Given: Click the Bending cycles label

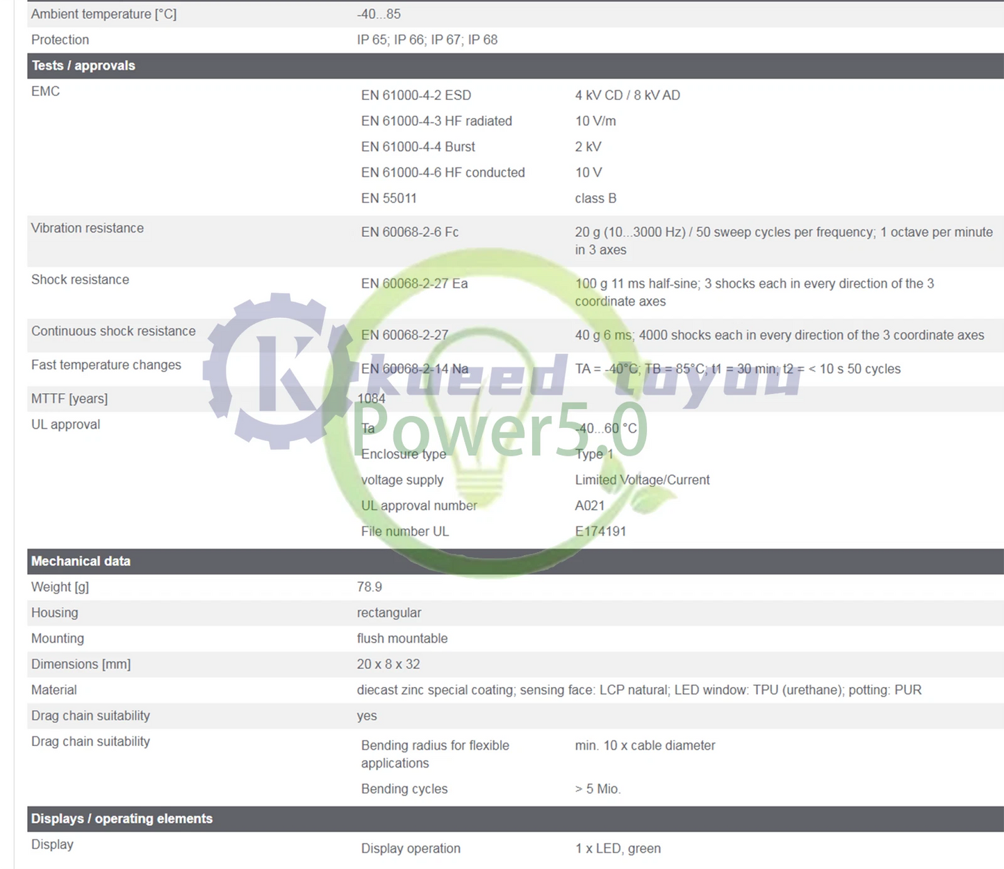Looking at the screenshot, I should tap(404, 789).
